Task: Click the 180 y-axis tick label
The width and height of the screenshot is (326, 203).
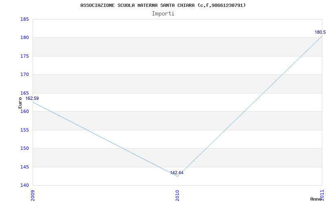Action: click(24, 38)
